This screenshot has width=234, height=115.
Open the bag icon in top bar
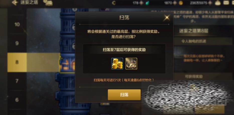[218, 3]
